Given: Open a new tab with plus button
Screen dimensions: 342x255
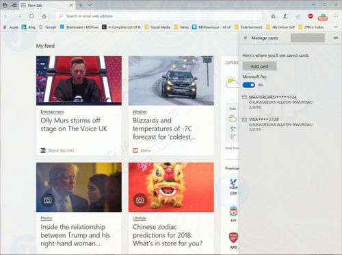Looking at the screenshot, I should click(x=81, y=5).
